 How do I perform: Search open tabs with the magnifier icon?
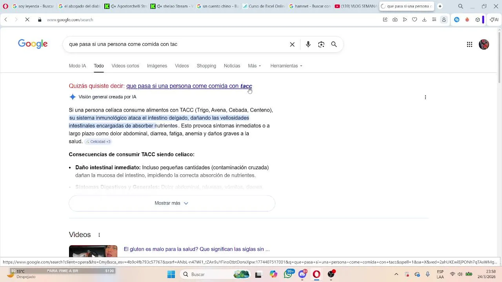coord(460,6)
